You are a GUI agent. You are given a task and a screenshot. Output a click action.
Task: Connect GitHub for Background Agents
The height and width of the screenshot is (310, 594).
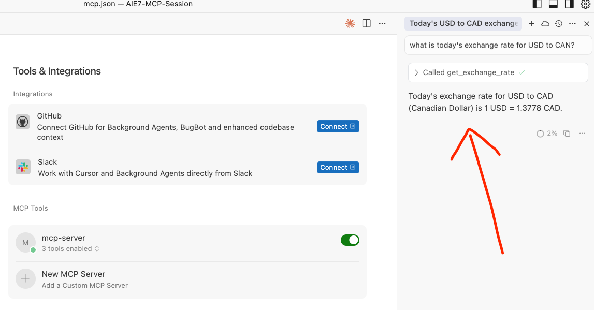click(338, 126)
